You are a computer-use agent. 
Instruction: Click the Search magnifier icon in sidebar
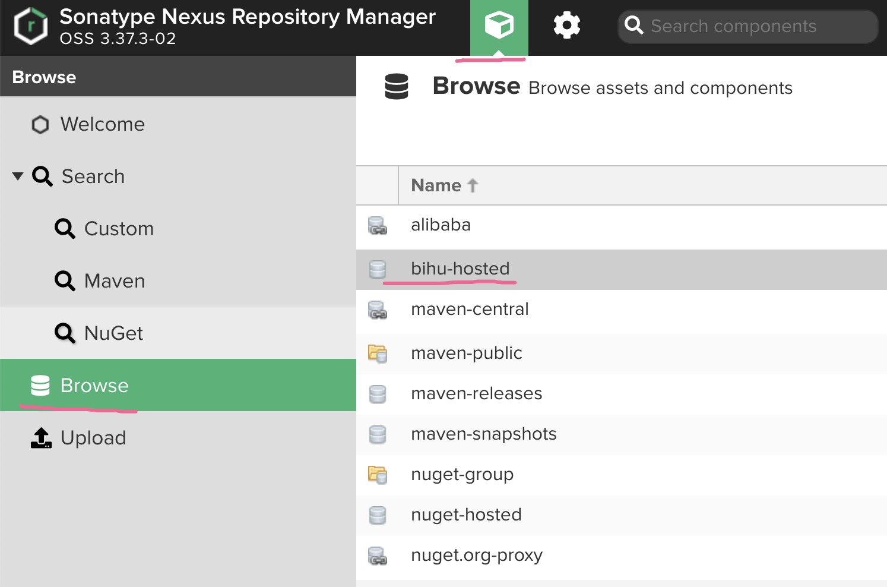42,176
